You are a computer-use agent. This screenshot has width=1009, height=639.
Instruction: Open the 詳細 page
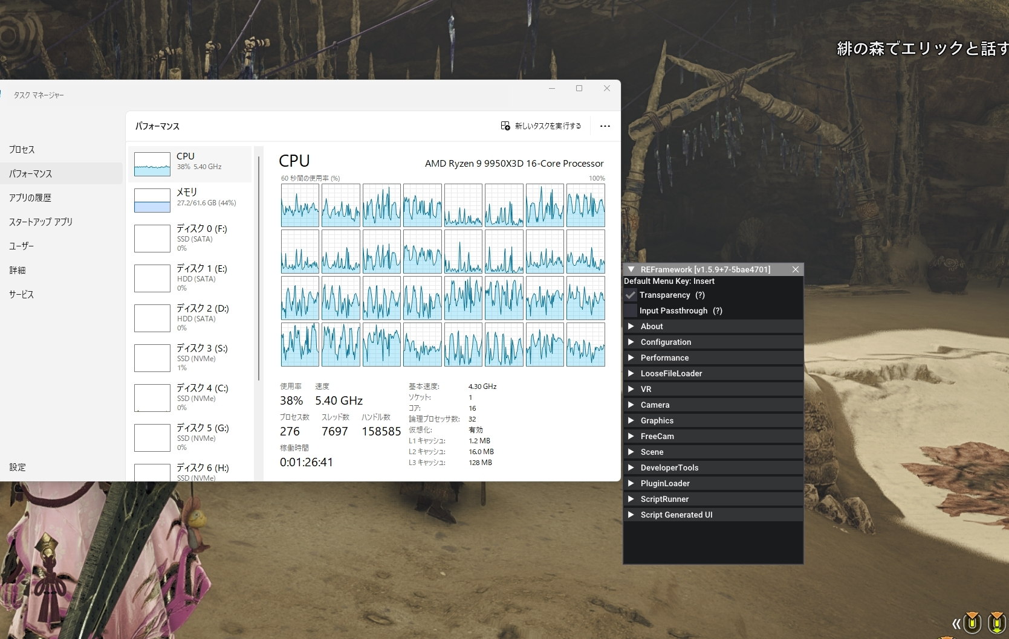click(x=60, y=270)
